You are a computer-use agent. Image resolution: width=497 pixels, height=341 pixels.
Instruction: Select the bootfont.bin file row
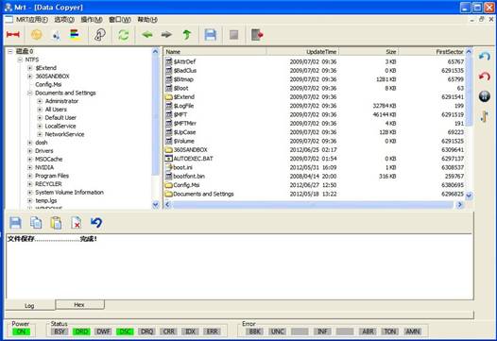point(315,177)
